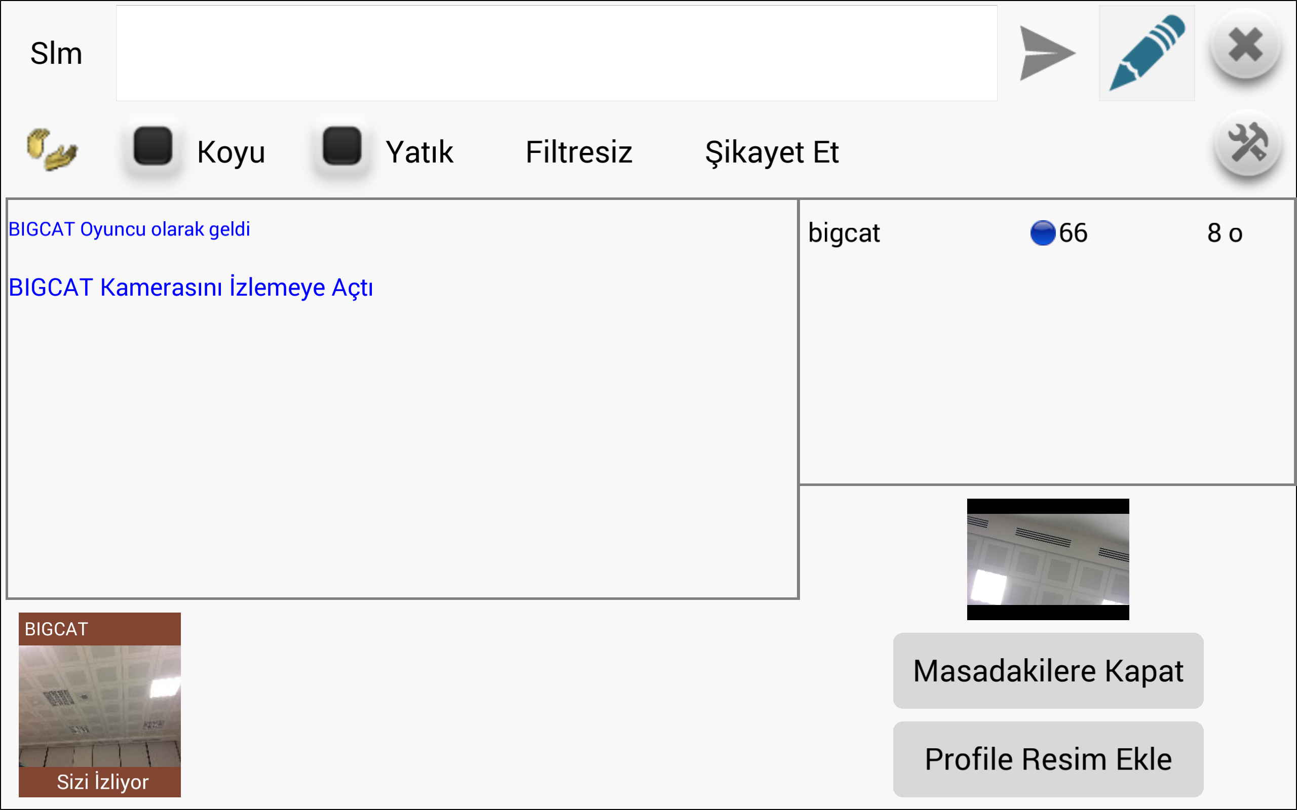The width and height of the screenshot is (1297, 810).
Task: Click the send message arrow icon
Action: (x=1047, y=54)
